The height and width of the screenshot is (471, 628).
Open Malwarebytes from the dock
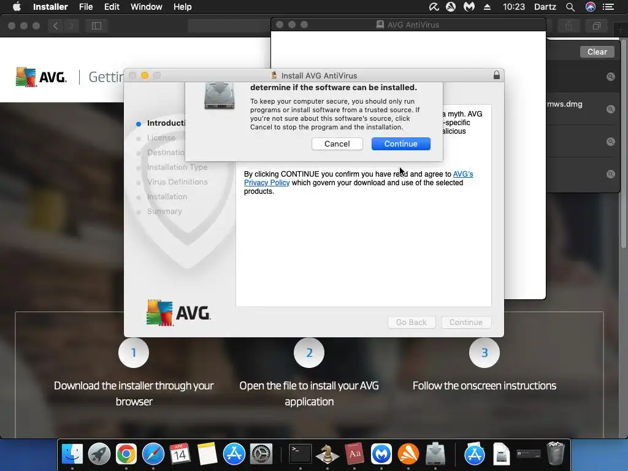tap(381, 454)
